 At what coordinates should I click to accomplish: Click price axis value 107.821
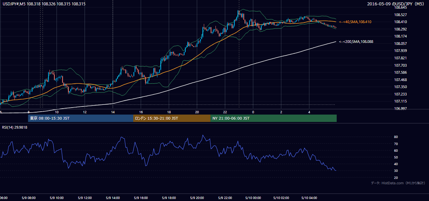point(400,58)
